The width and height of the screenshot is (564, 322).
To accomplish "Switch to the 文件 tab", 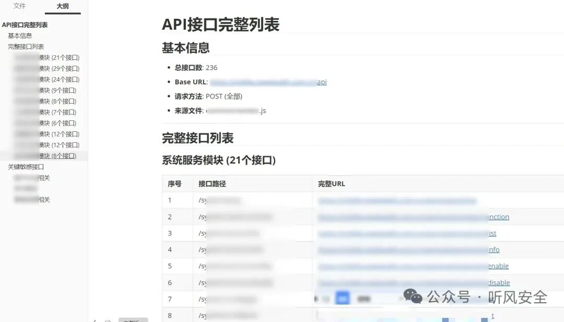I will click(19, 6).
